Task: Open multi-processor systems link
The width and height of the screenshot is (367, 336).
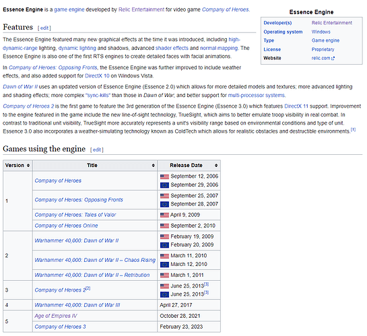Action: [x=257, y=95]
